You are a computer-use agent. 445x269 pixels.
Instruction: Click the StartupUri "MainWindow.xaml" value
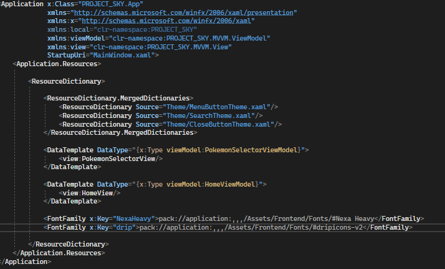[122, 55]
